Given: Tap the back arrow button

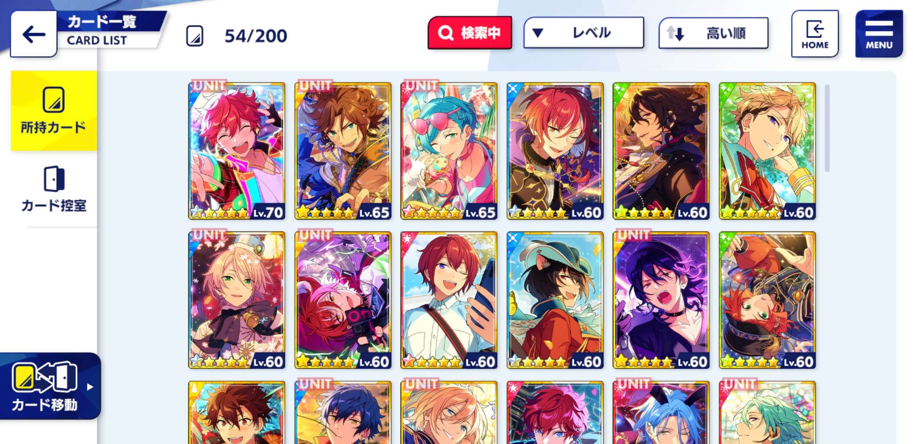Looking at the screenshot, I should (34, 34).
